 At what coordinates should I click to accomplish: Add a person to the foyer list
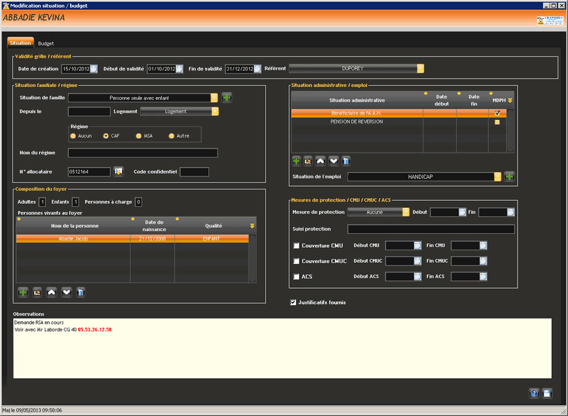23,292
